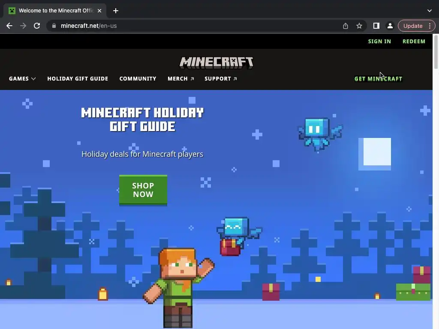Open the share page icon

pyautogui.click(x=346, y=26)
